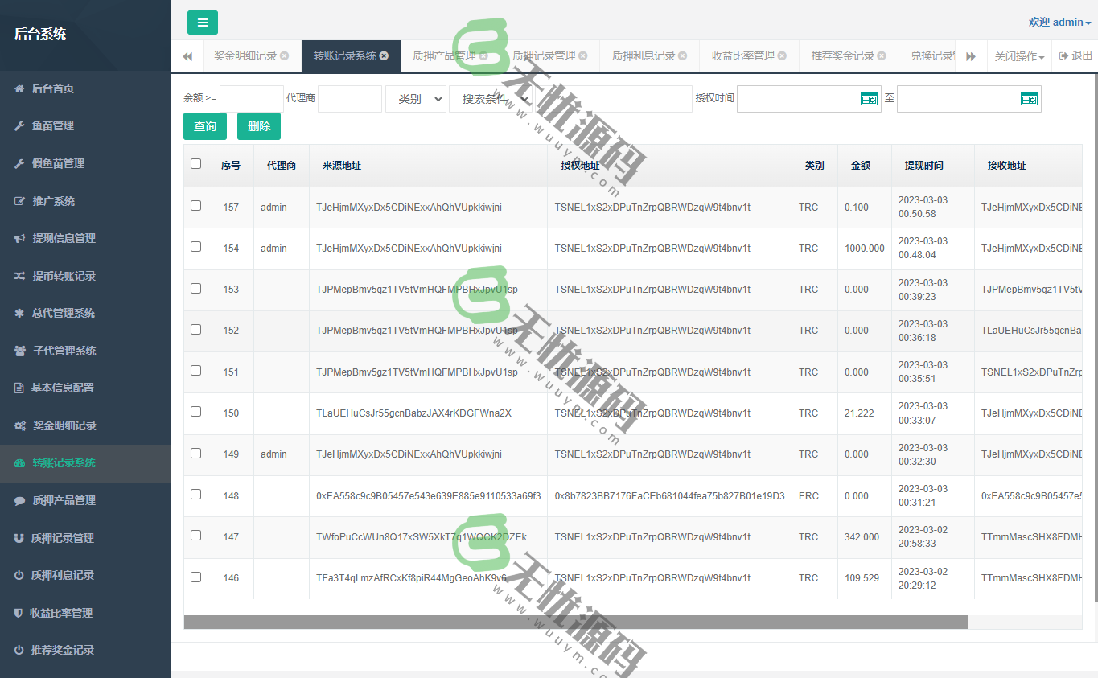This screenshot has width=1098, height=678.
Task: Expand the 搜索条件 dropdown
Action: [x=491, y=99]
